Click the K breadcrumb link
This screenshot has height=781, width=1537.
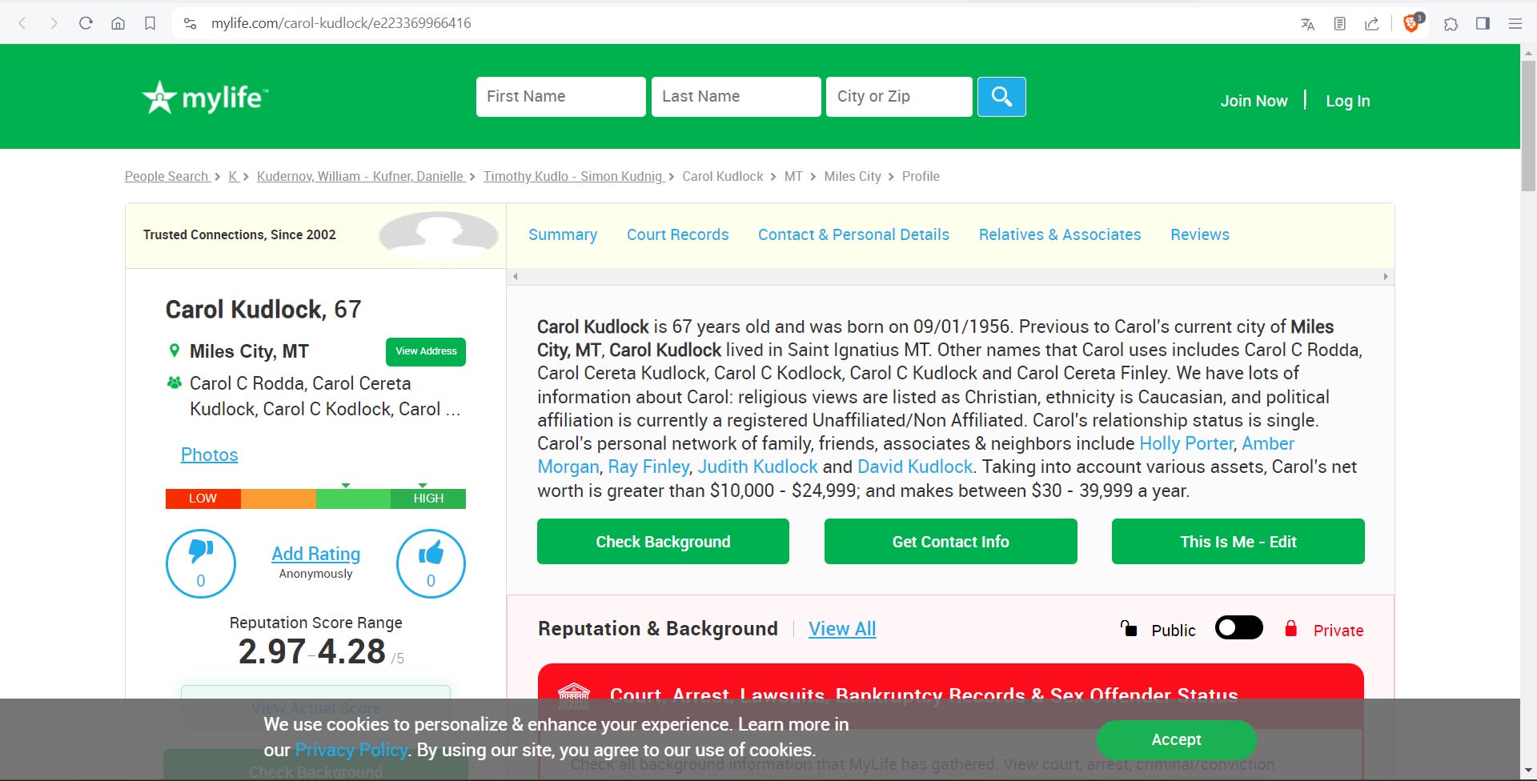(x=233, y=176)
